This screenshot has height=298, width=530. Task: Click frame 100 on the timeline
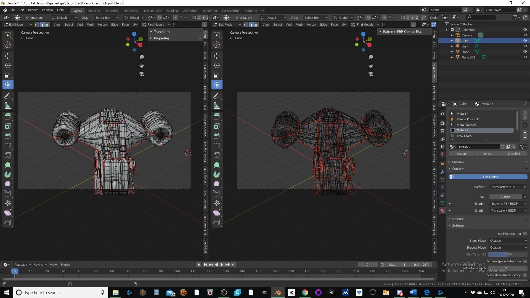click(x=177, y=271)
